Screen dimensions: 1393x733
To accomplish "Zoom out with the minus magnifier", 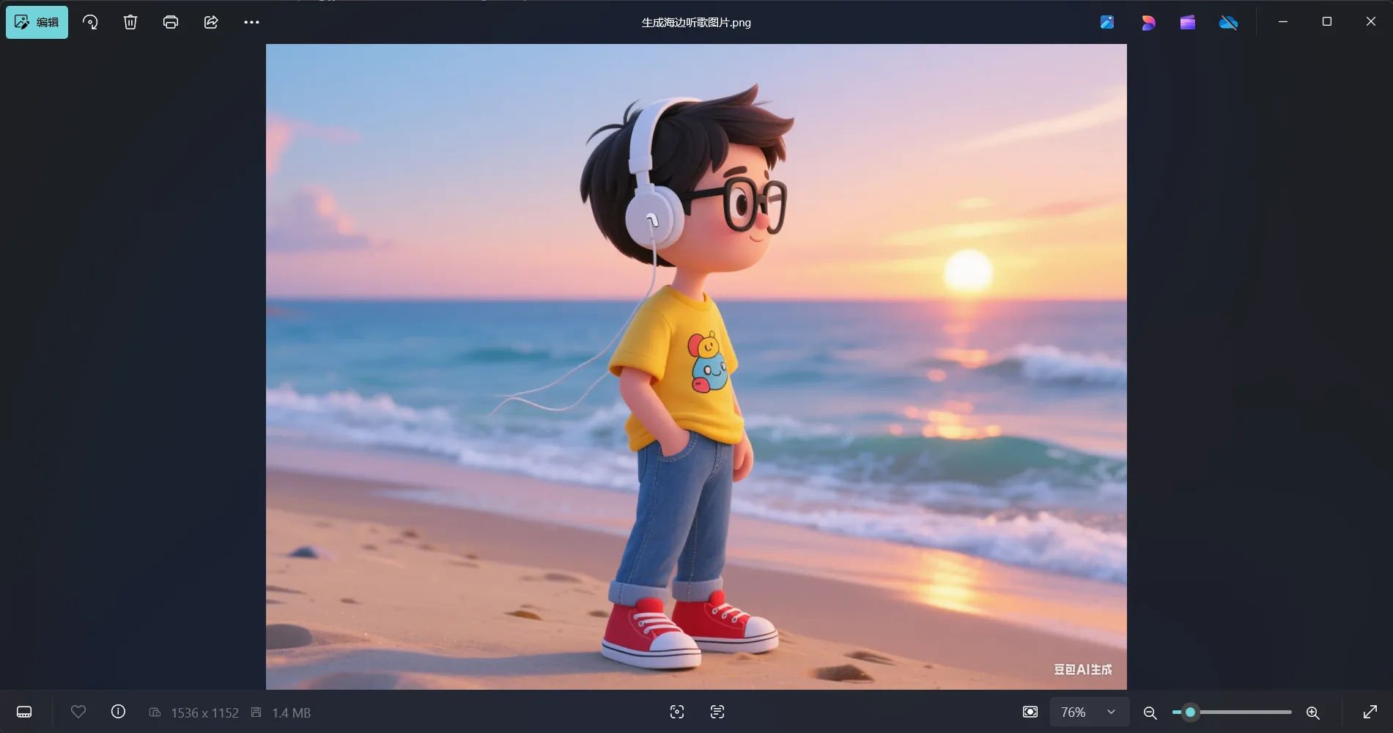I will (x=1150, y=712).
